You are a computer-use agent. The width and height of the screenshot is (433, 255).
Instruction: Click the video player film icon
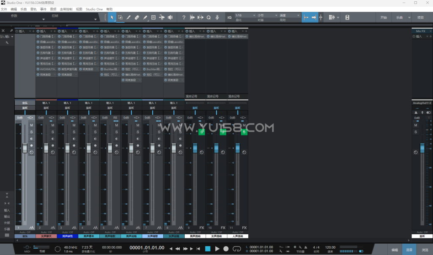point(347,17)
